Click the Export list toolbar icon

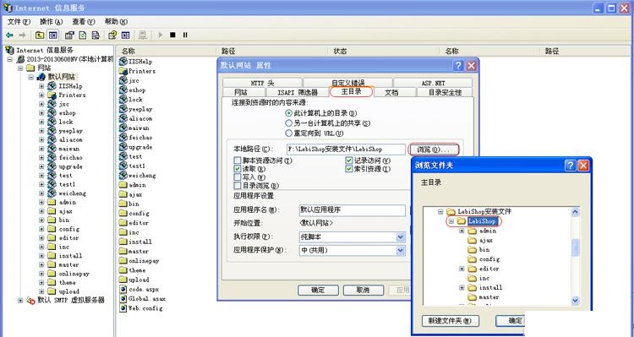point(96,35)
